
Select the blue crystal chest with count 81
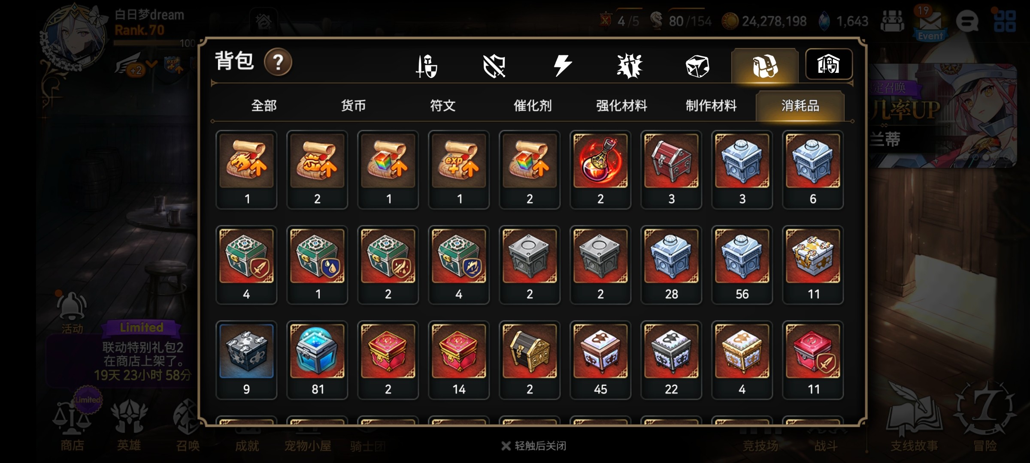point(317,360)
